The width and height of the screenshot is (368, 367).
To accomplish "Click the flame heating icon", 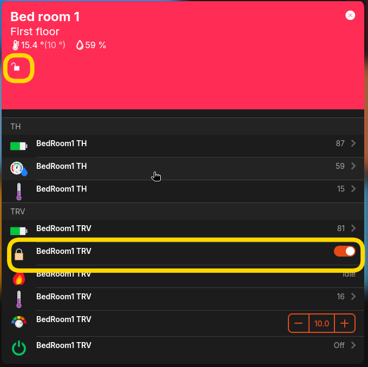I will coord(19,278).
